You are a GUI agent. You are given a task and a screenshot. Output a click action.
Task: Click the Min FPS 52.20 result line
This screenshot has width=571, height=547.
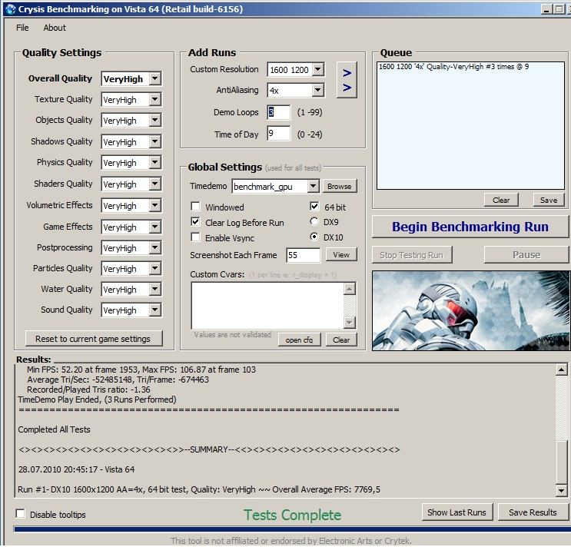click(x=141, y=370)
